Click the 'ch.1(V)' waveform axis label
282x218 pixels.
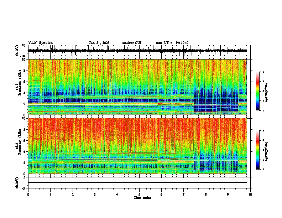17,51
